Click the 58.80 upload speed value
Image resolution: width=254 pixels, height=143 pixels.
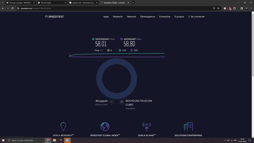tap(129, 44)
